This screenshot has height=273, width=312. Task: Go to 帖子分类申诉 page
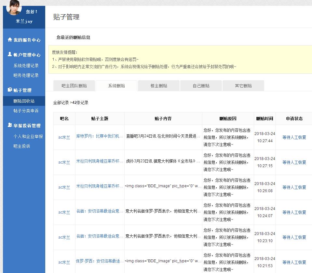click(x=26, y=111)
